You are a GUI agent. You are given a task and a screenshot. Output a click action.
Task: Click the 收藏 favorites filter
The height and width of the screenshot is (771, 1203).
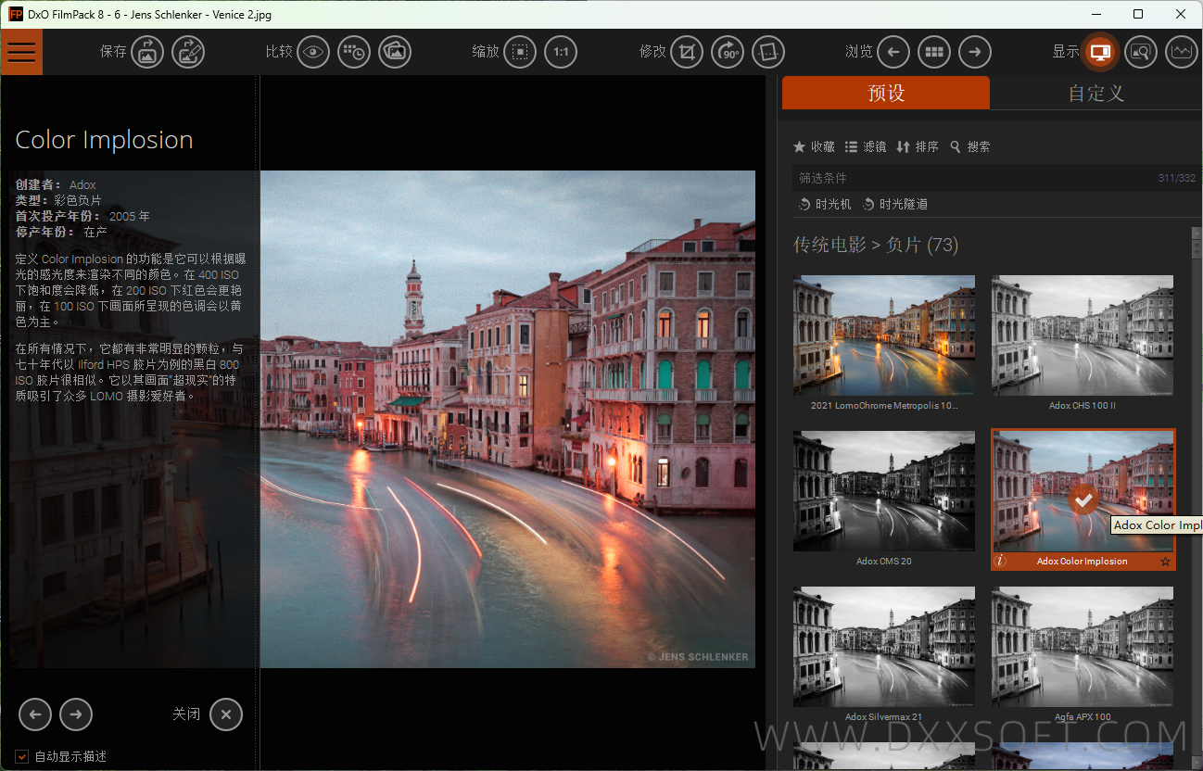pyautogui.click(x=814, y=146)
